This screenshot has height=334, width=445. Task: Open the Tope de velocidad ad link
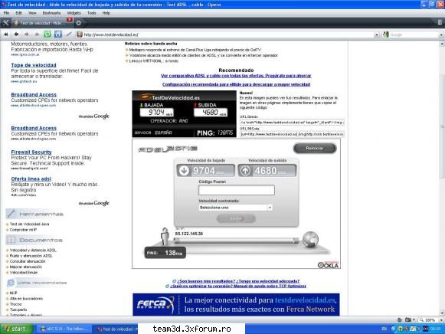tap(34, 65)
